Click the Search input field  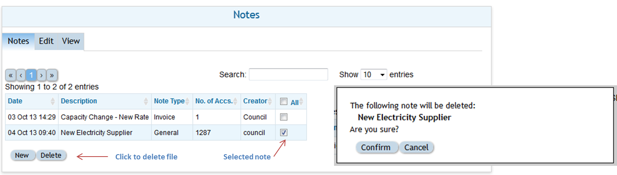click(288, 74)
